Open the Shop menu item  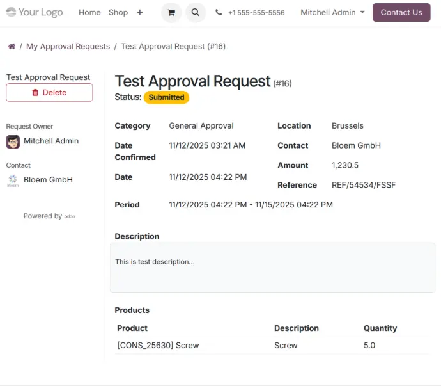[118, 12]
